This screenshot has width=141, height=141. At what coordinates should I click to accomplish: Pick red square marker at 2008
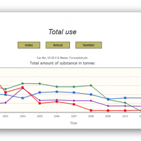point(91,110)
